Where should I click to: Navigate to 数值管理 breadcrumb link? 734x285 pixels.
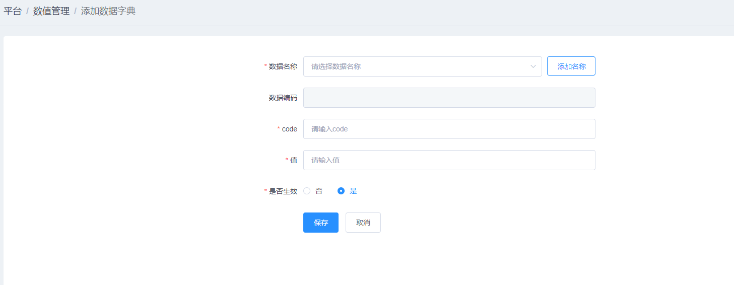coord(51,11)
